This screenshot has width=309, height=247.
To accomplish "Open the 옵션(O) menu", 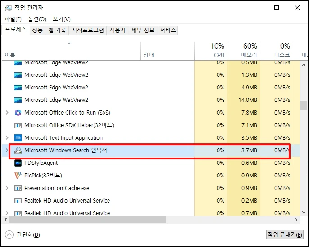I will (x=37, y=19).
